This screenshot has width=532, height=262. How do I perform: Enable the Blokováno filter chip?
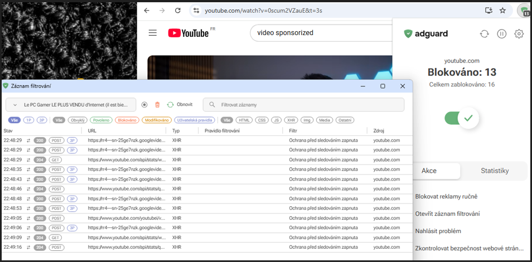[128, 120]
